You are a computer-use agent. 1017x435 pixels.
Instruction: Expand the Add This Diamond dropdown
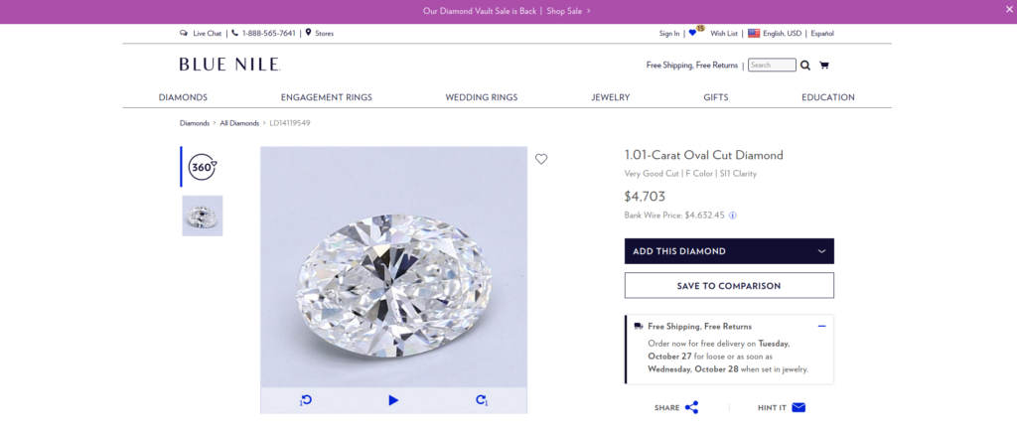[821, 251]
